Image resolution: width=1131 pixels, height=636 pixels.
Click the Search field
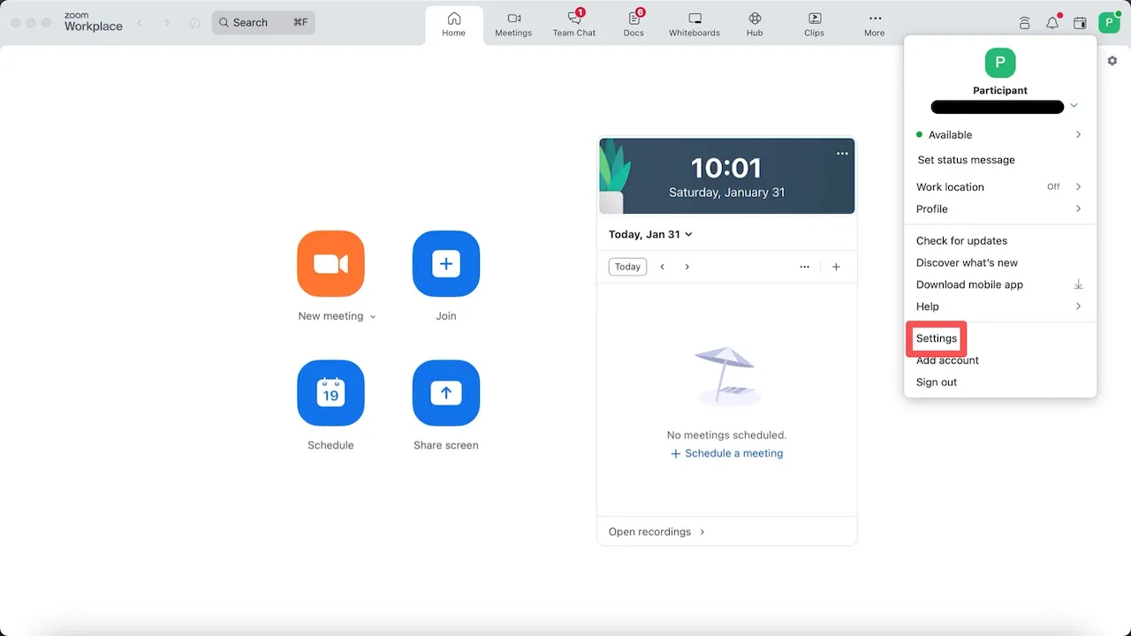263,23
